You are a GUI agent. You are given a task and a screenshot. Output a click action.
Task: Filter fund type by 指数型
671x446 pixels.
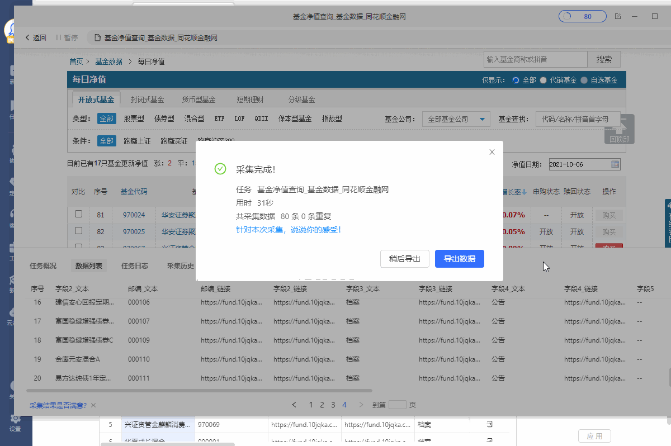pyautogui.click(x=332, y=118)
